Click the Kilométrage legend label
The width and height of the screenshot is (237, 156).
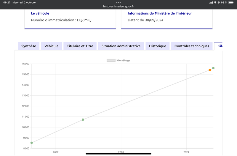tap(123, 60)
